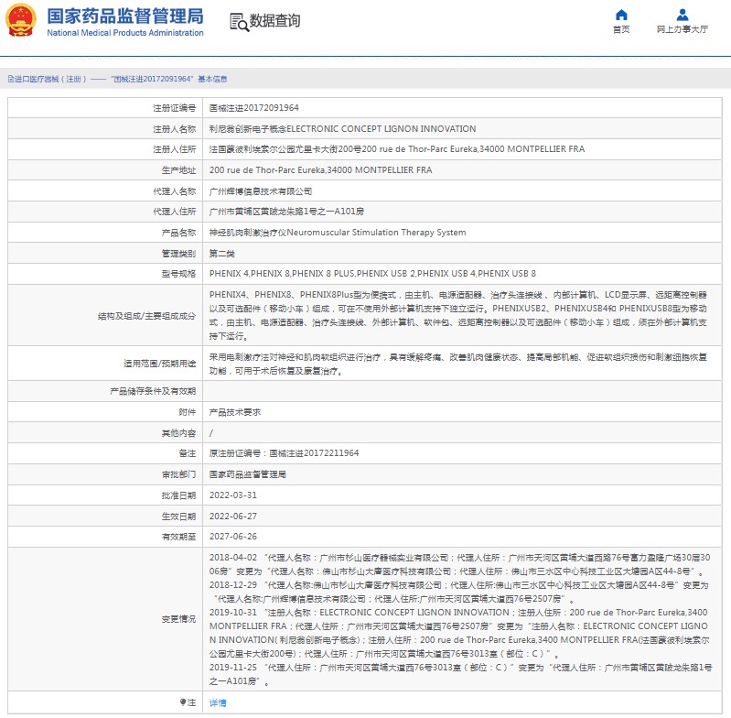The width and height of the screenshot is (731, 718).
Task: Click the 其他内容 label cell
Action: pyautogui.click(x=105, y=433)
